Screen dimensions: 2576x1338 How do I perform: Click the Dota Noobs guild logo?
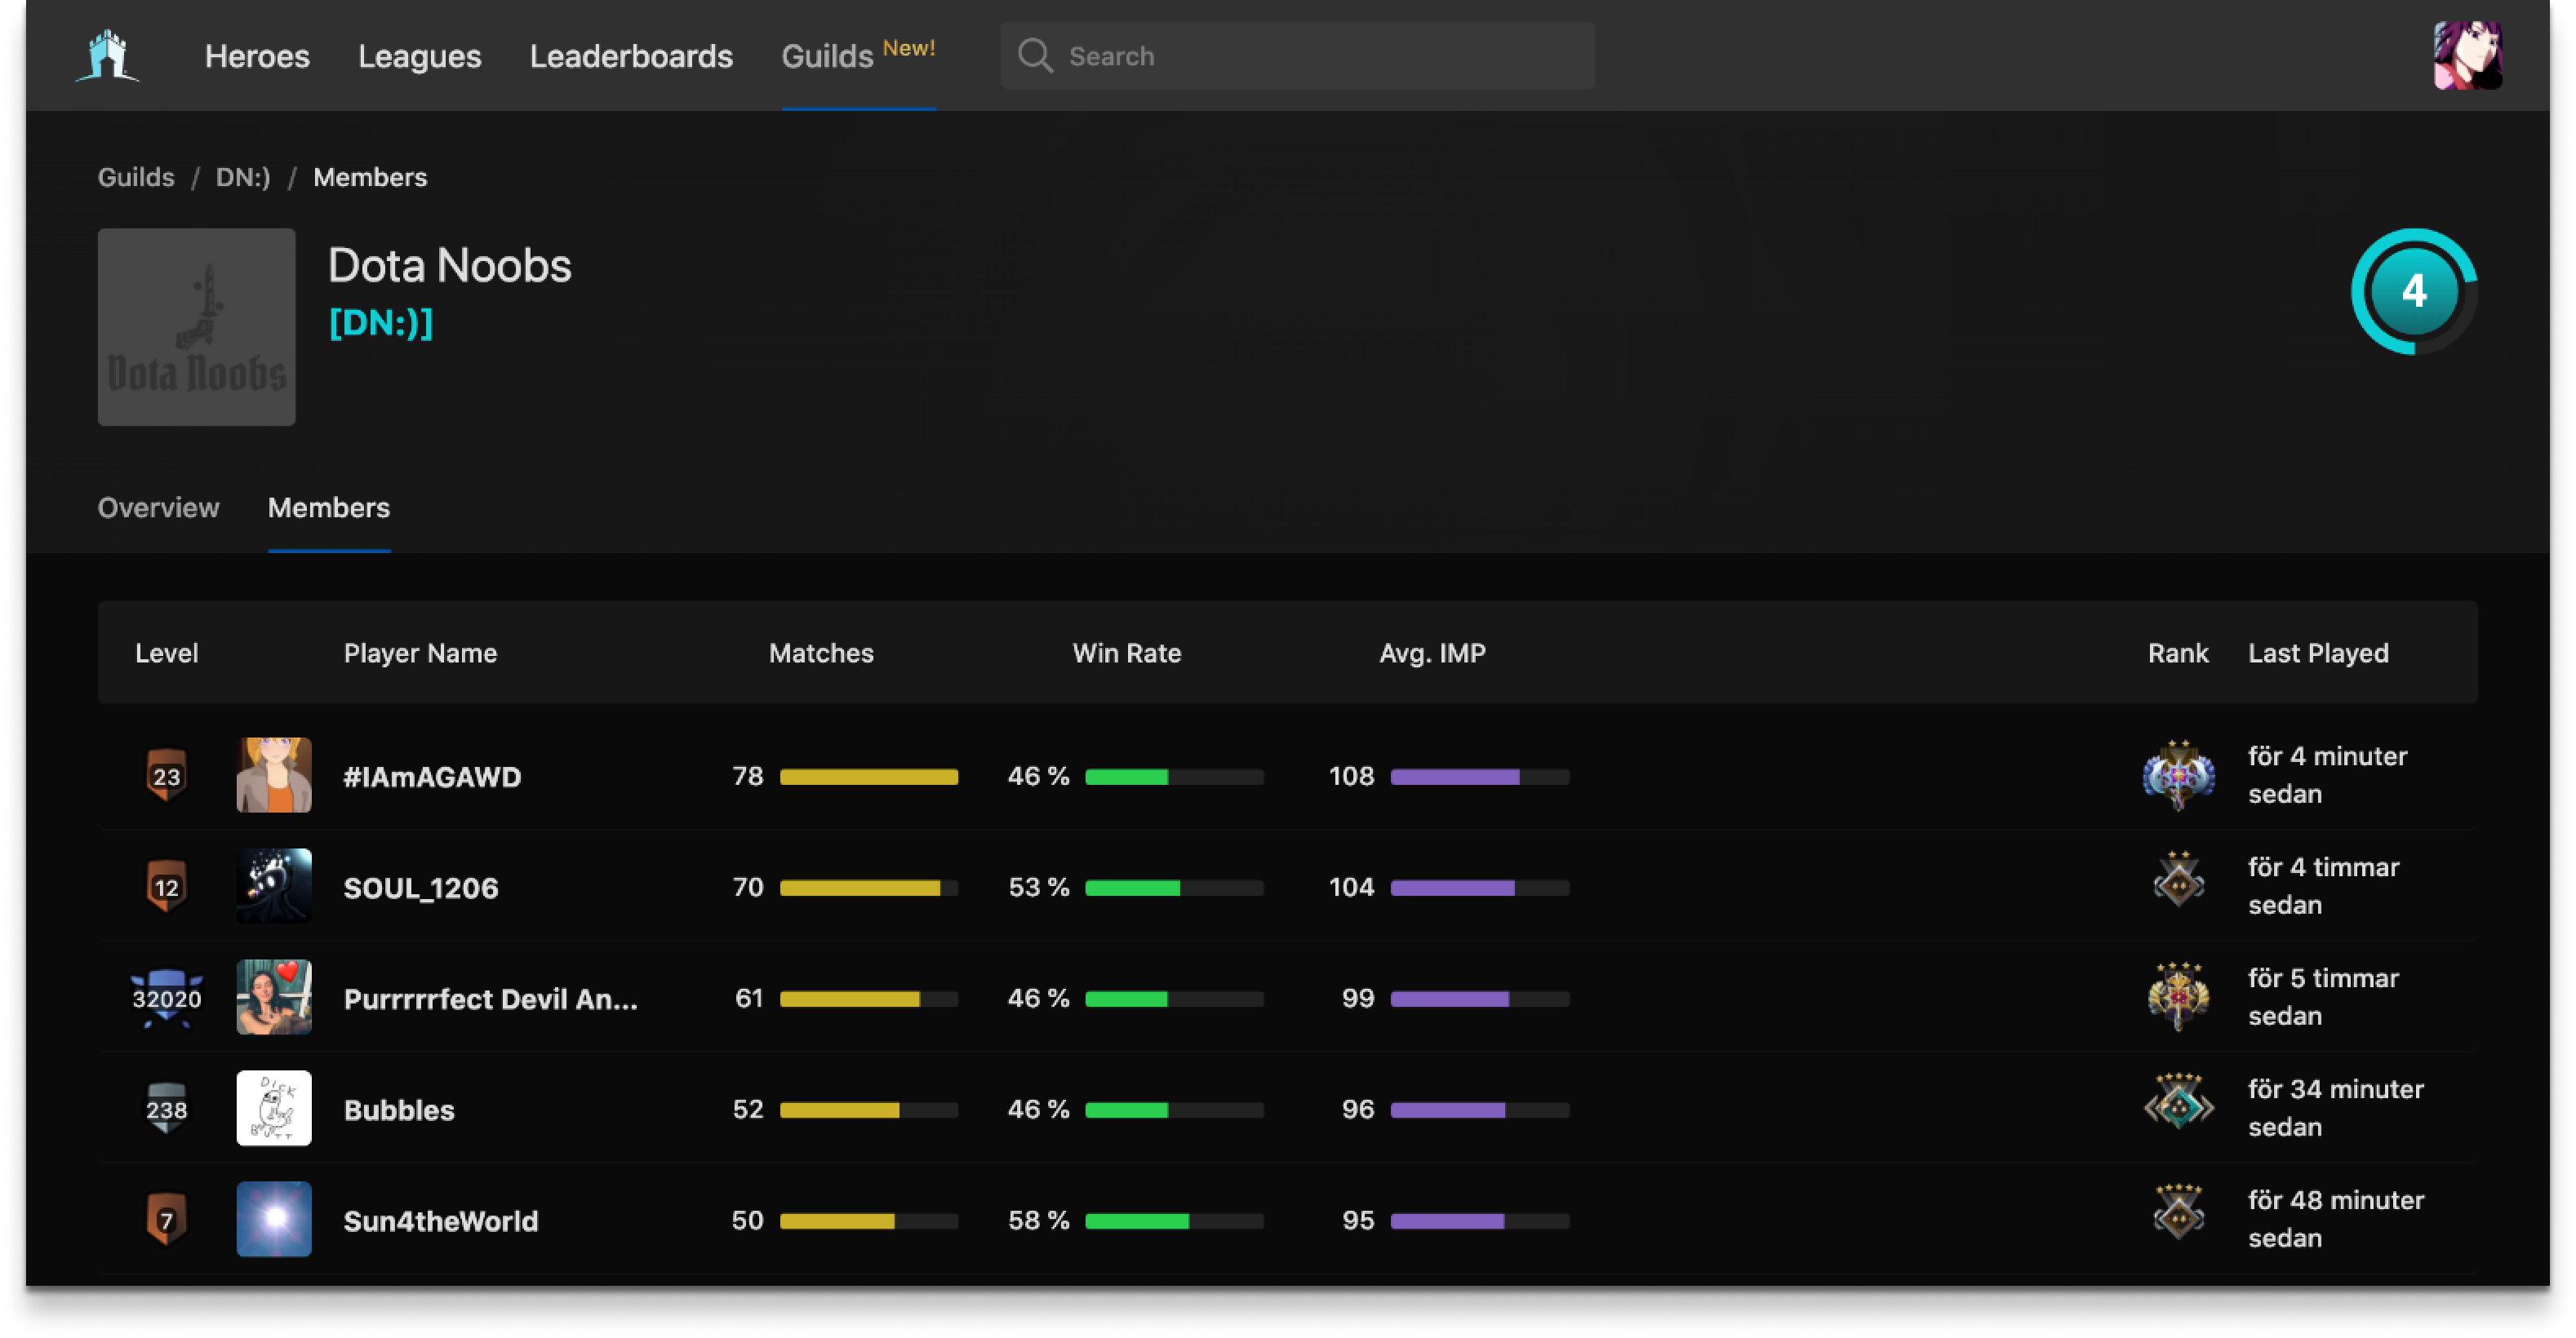tap(197, 327)
